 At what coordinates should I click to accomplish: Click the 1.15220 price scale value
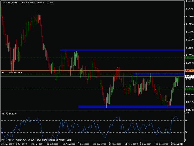pos(190,24)
